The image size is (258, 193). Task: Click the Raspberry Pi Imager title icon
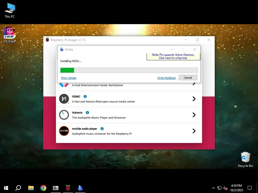pos(47,40)
